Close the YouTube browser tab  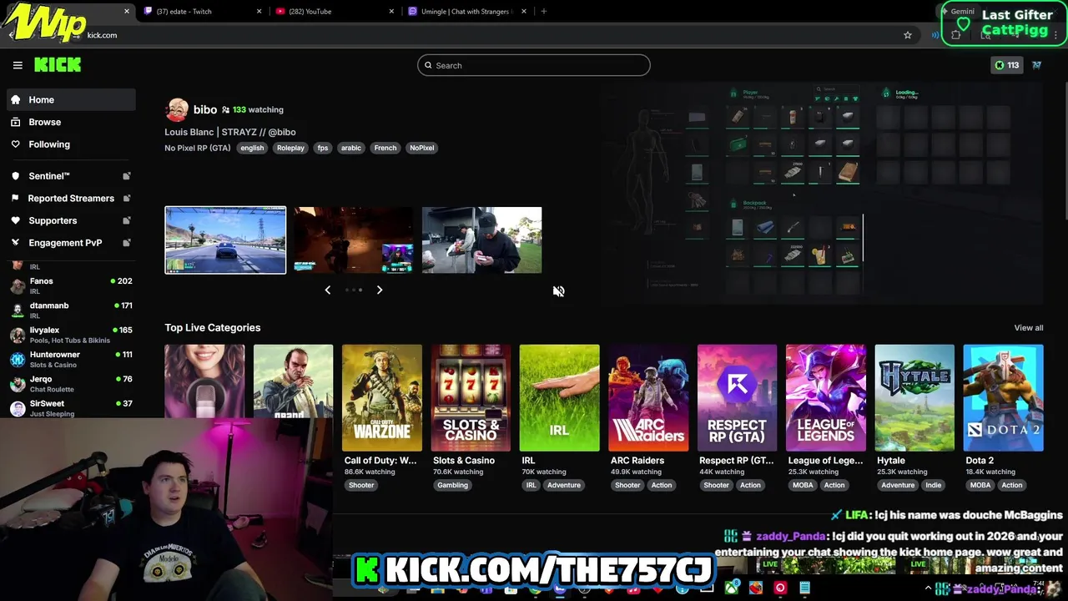point(391,12)
